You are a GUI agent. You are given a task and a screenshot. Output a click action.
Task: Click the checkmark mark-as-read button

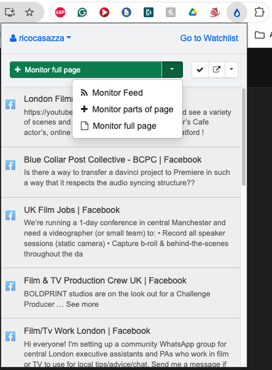pos(200,69)
